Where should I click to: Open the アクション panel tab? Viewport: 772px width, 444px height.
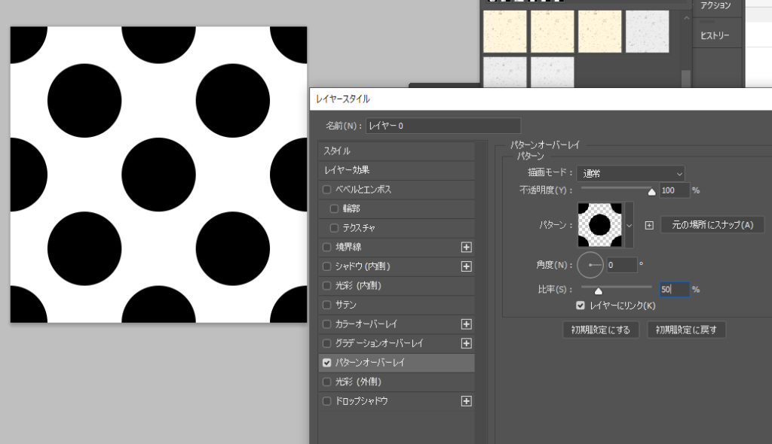715,6
